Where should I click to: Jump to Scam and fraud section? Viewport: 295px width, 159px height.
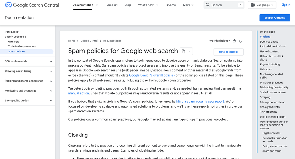point(272,151)
